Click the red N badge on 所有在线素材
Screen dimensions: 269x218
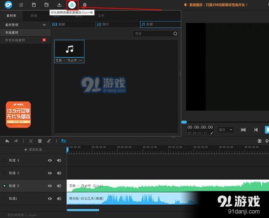tap(44, 40)
